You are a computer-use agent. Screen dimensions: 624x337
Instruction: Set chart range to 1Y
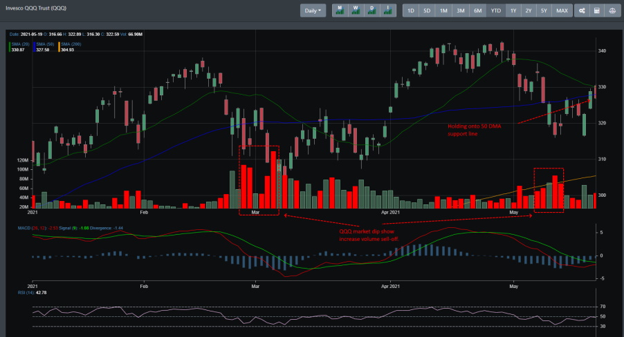click(x=513, y=11)
